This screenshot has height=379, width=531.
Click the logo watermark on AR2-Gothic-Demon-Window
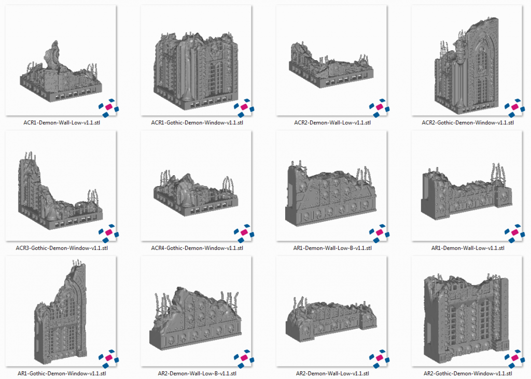click(x=513, y=358)
